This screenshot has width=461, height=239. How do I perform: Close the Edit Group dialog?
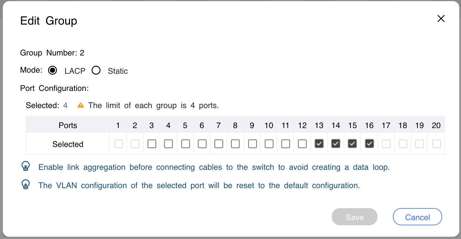tap(441, 19)
